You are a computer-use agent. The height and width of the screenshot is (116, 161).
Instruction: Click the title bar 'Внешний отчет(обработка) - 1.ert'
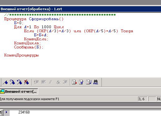[x=80, y=9]
